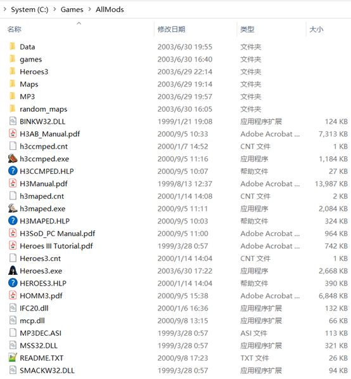
Task: Click the h3maped.cnt blank file icon
Action: coord(13,196)
